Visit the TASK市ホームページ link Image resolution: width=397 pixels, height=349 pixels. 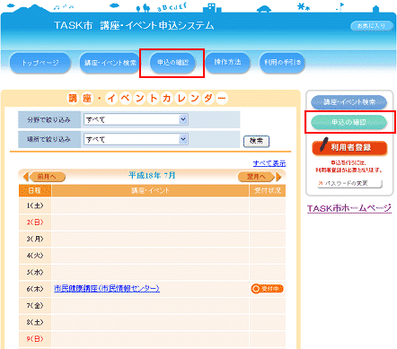tap(349, 208)
